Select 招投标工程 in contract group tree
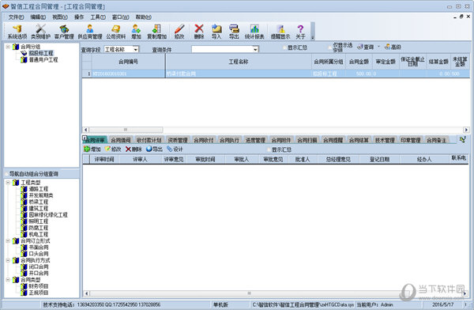The width and height of the screenshot is (474, 310). click(41, 53)
